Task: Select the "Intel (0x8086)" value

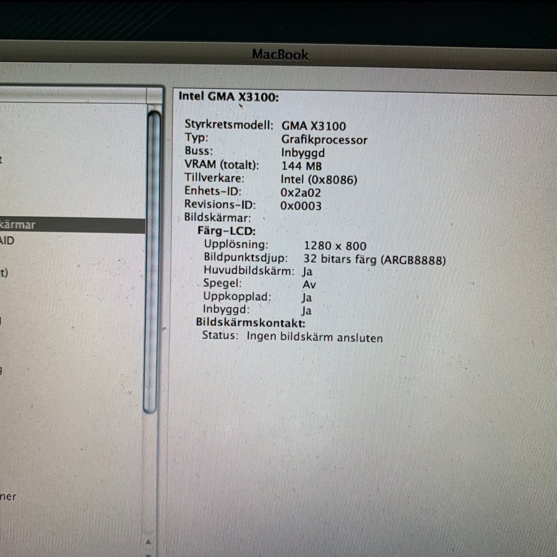Action: pyautogui.click(x=319, y=179)
